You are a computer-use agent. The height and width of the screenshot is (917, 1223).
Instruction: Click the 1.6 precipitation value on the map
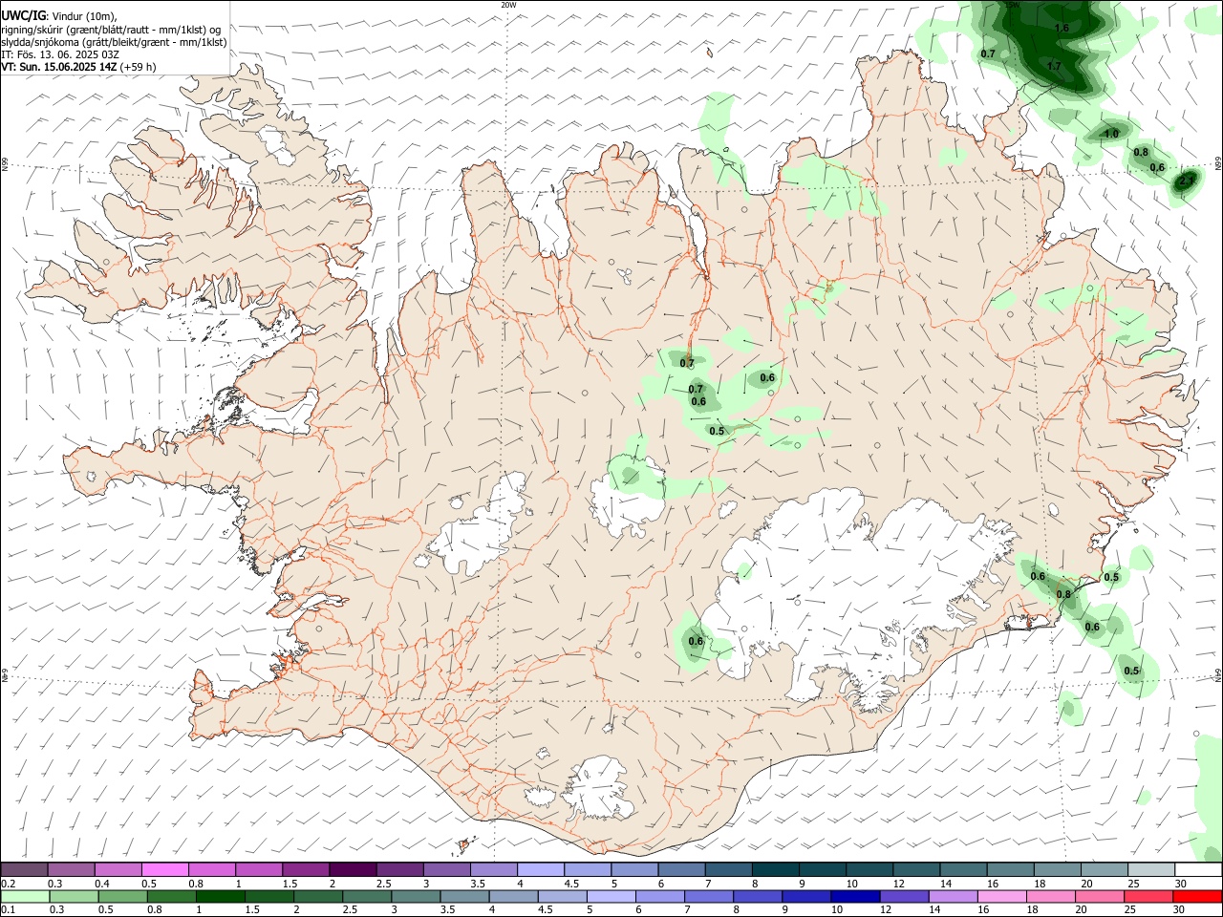point(1062,28)
